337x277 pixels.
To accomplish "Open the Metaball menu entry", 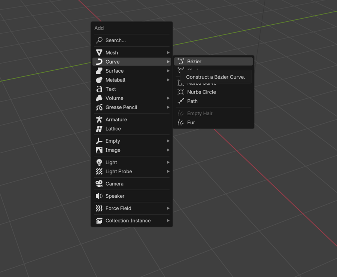I will pyautogui.click(x=132, y=80).
